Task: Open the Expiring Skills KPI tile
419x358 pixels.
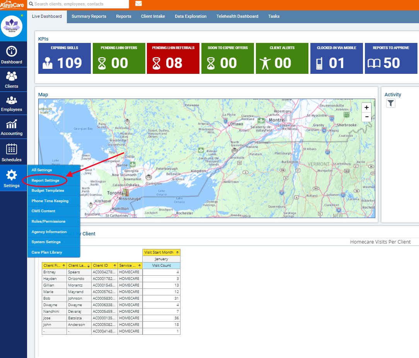Action: 64,58
